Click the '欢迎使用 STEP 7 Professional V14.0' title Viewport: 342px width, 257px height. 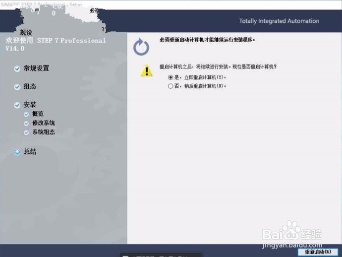(56, 44)
